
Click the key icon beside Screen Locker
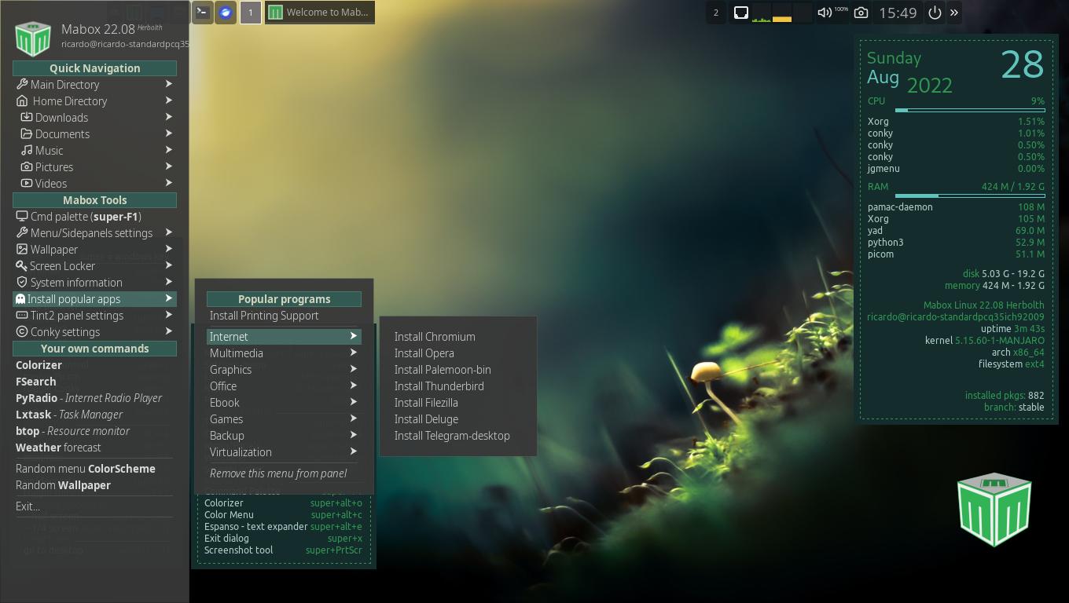click(x=22, y=265)
